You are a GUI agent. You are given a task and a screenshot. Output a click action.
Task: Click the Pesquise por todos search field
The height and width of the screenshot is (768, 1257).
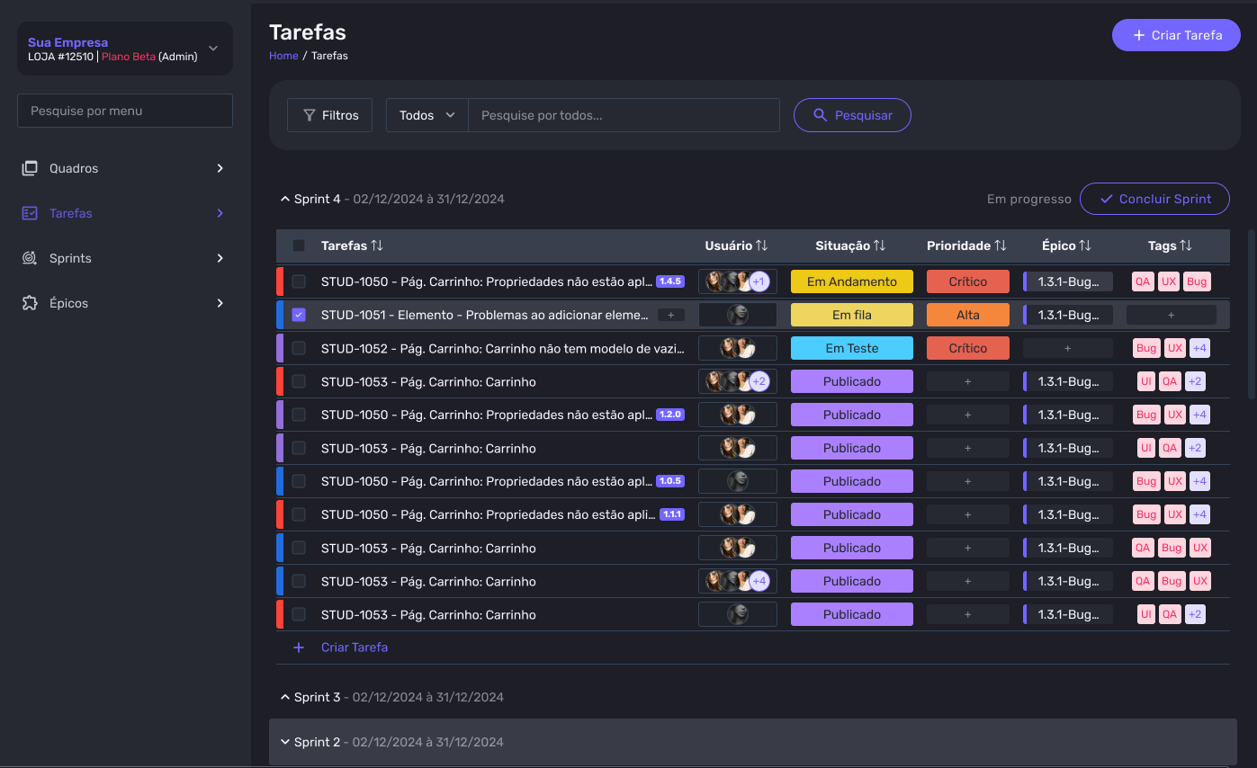tap(623, 115)
